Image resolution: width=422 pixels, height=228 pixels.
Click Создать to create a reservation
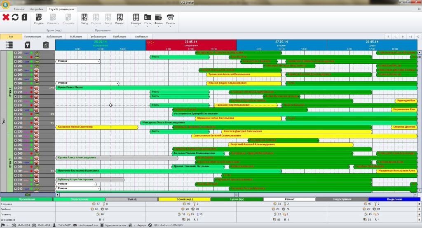(39, 19)
